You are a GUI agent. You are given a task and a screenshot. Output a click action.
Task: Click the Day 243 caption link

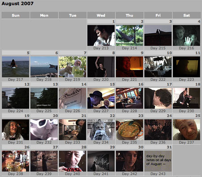point(158,174)
